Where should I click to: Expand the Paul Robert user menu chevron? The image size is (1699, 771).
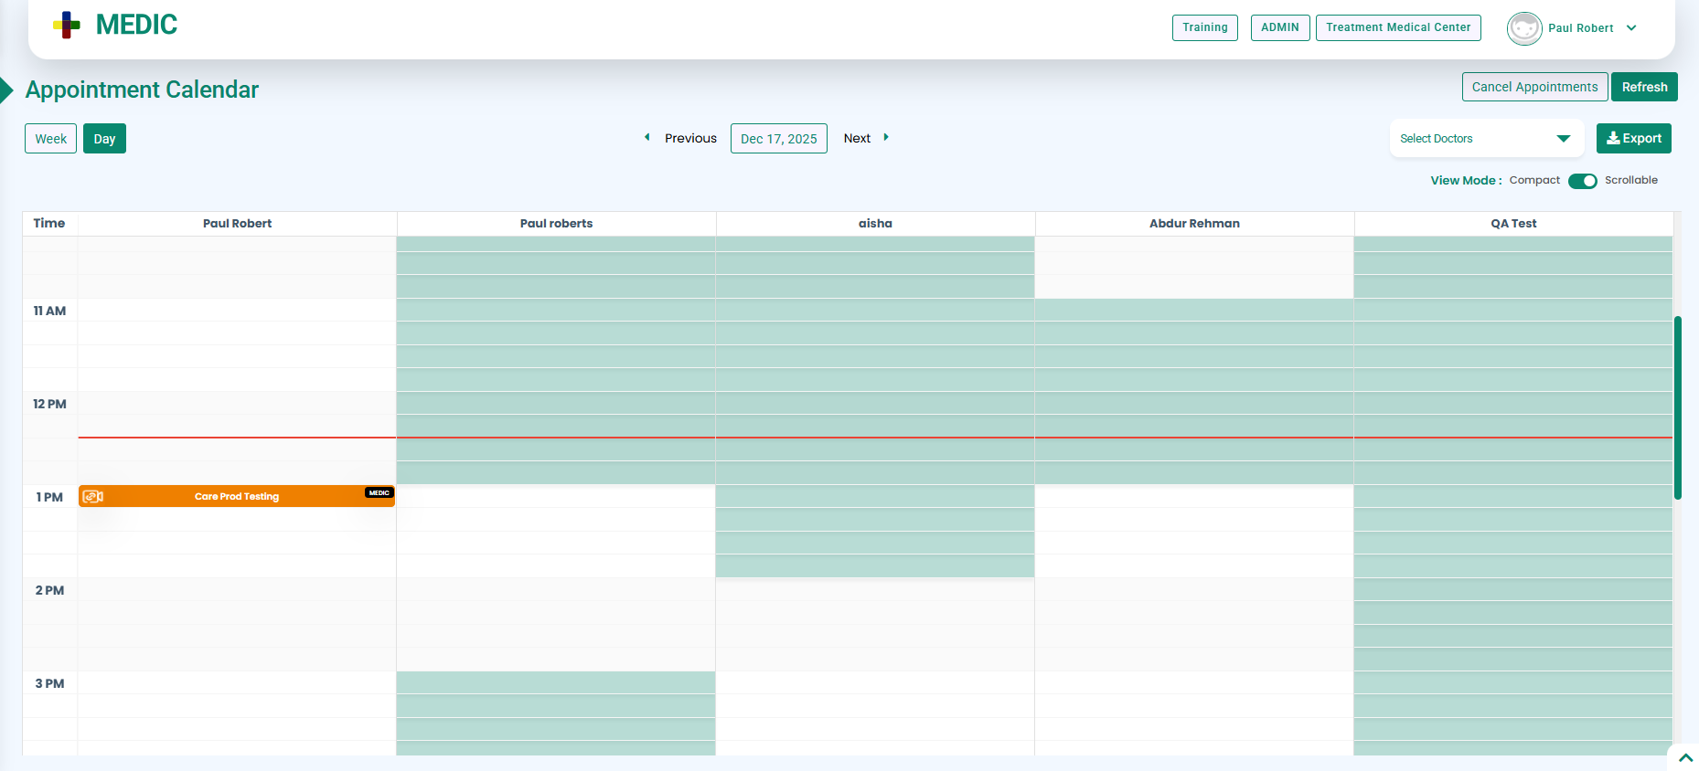point(1631,28)
